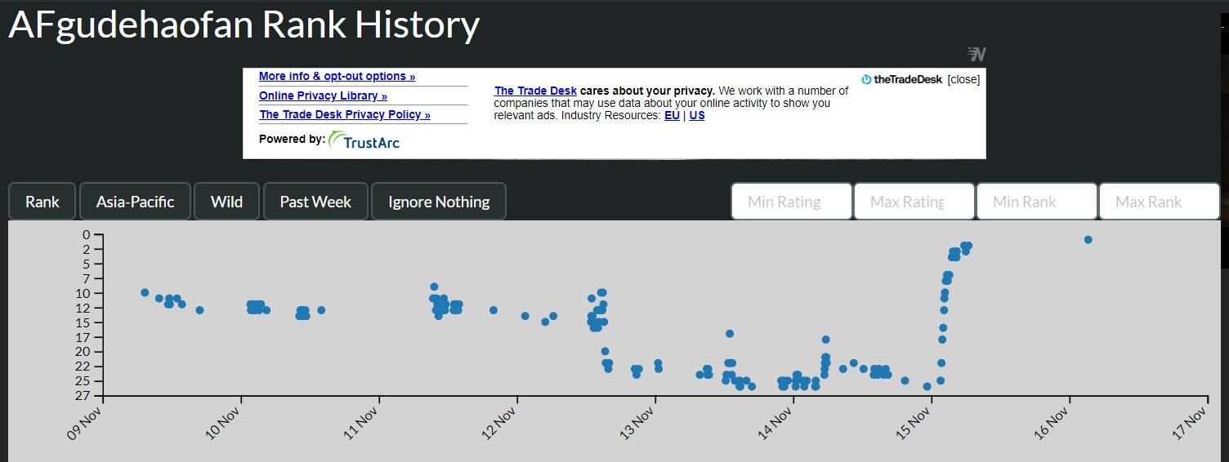Open More info & opt-out options link

[337, 76]
